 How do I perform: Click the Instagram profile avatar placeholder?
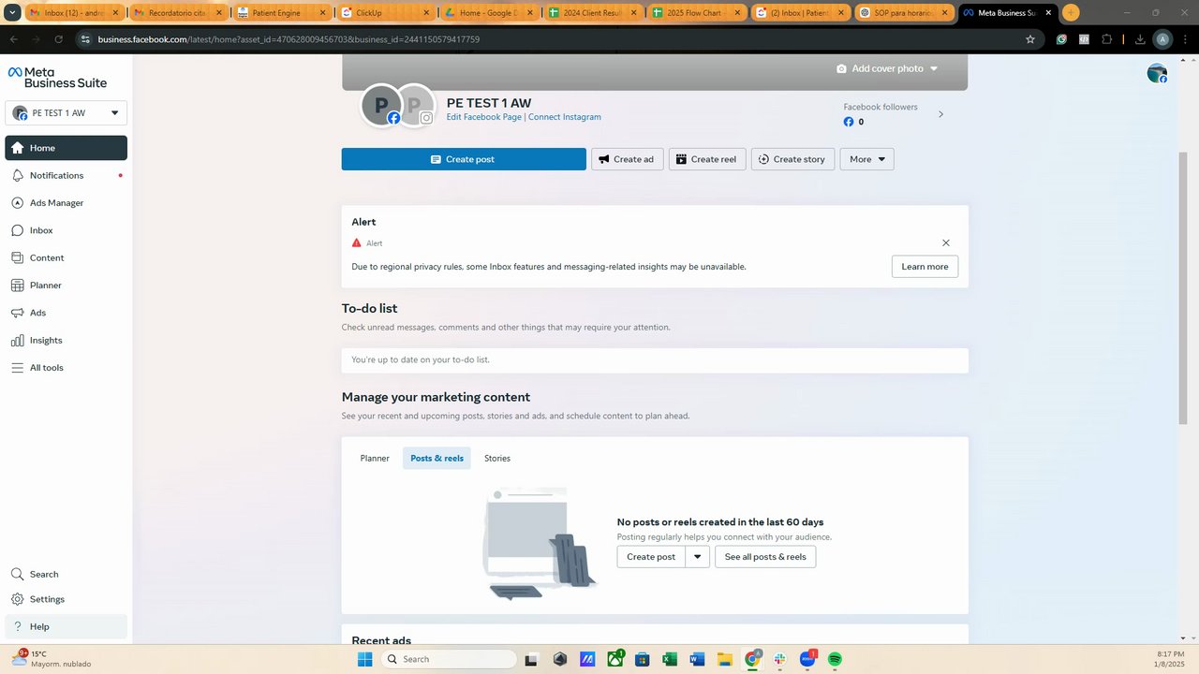pyautogui.click(x=415, y=105)
